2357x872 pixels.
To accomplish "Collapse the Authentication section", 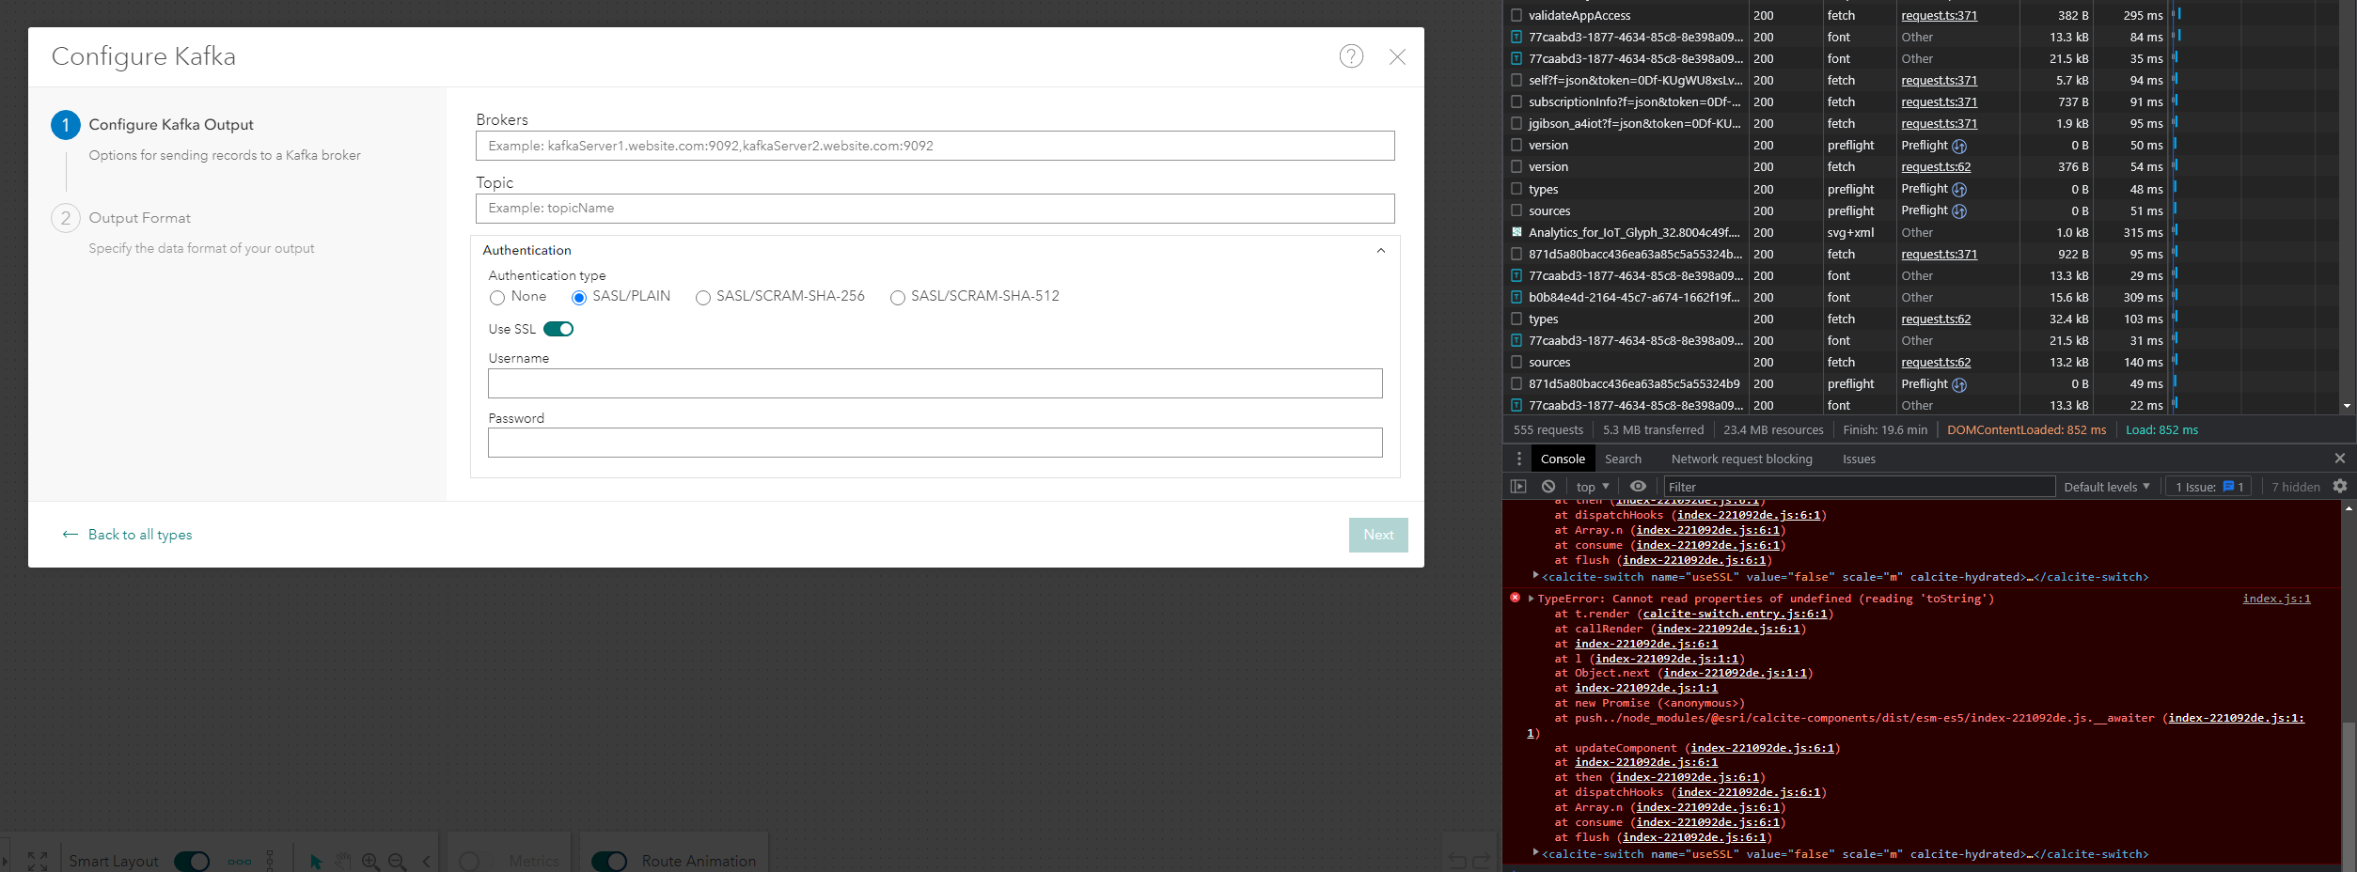I will pos(1380,250).
